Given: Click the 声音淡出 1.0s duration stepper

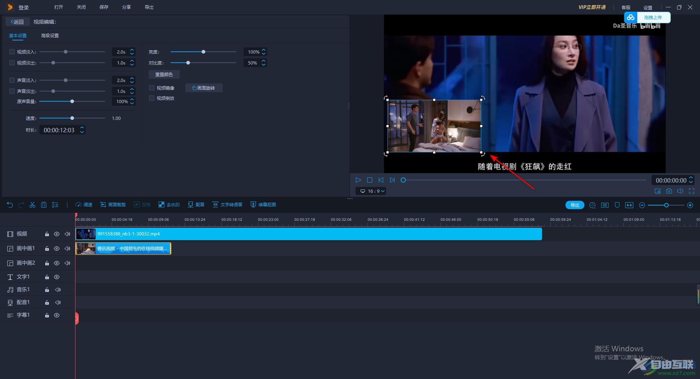Looking at the screenshot, I should tap(132, 91).
